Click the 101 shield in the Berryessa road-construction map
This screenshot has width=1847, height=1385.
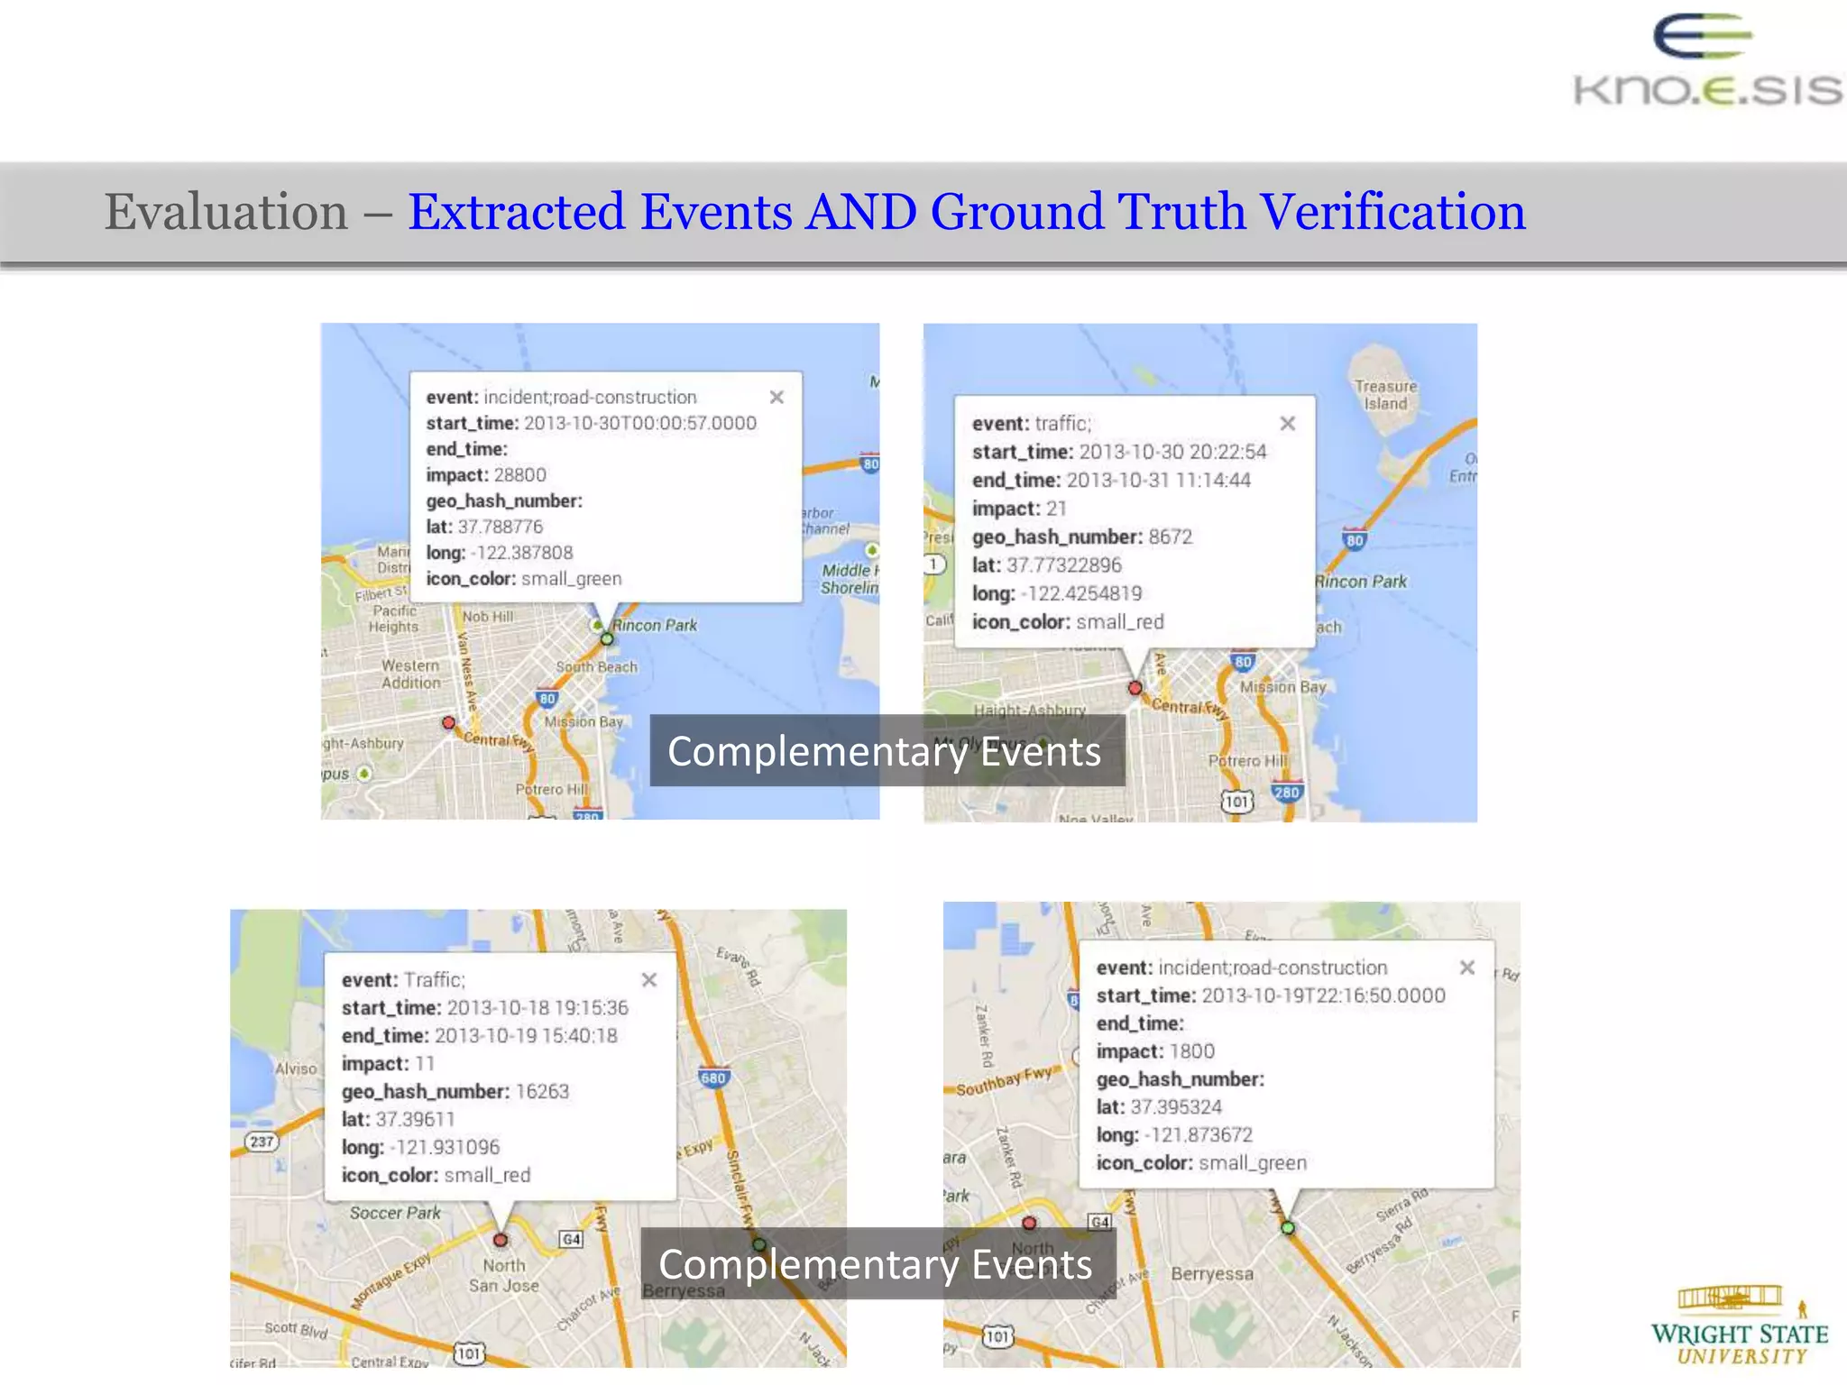[997, 1335]
